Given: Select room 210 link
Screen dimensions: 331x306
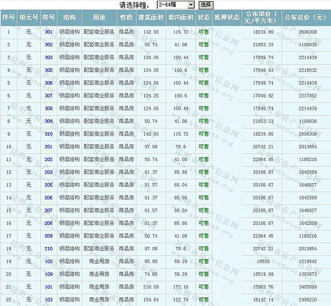Looking at the screenshot, I should 49,248.
